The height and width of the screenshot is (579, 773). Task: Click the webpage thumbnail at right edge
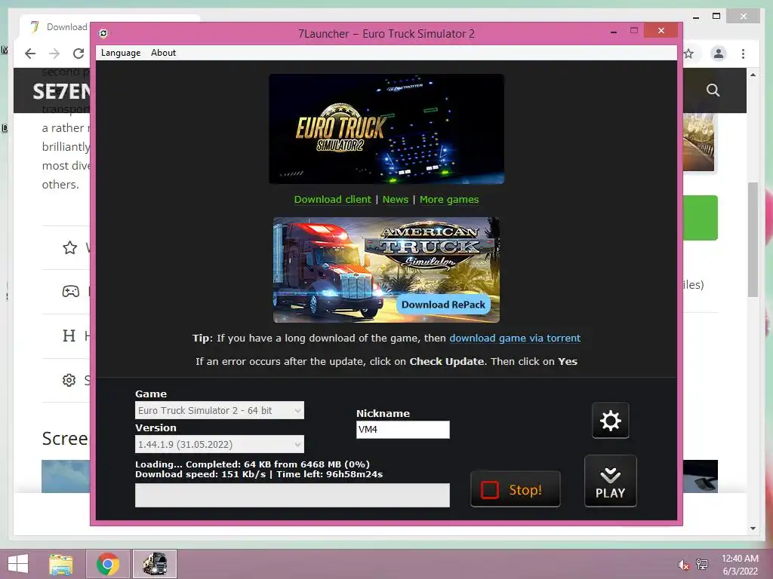coord(698,142)
